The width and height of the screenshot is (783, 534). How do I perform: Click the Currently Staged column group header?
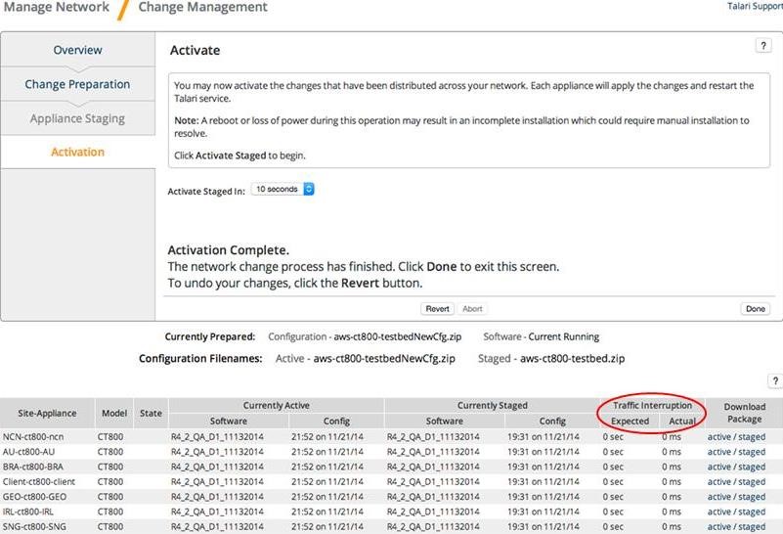(493, 406)
